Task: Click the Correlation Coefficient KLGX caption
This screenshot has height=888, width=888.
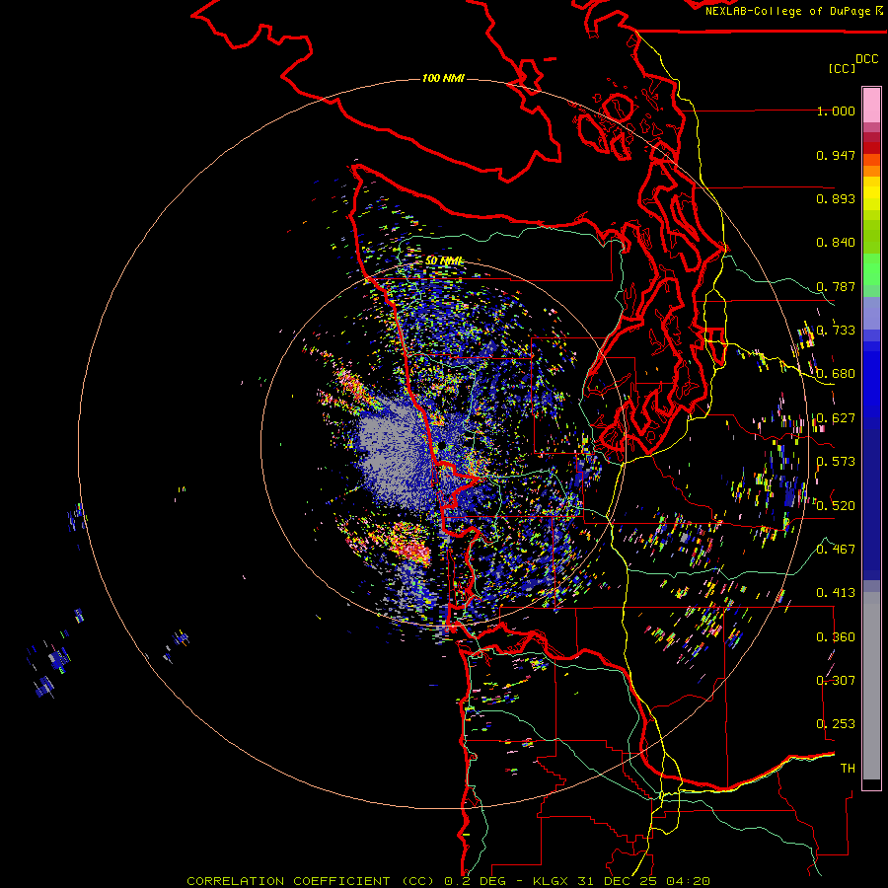Action: click(448, 881)
